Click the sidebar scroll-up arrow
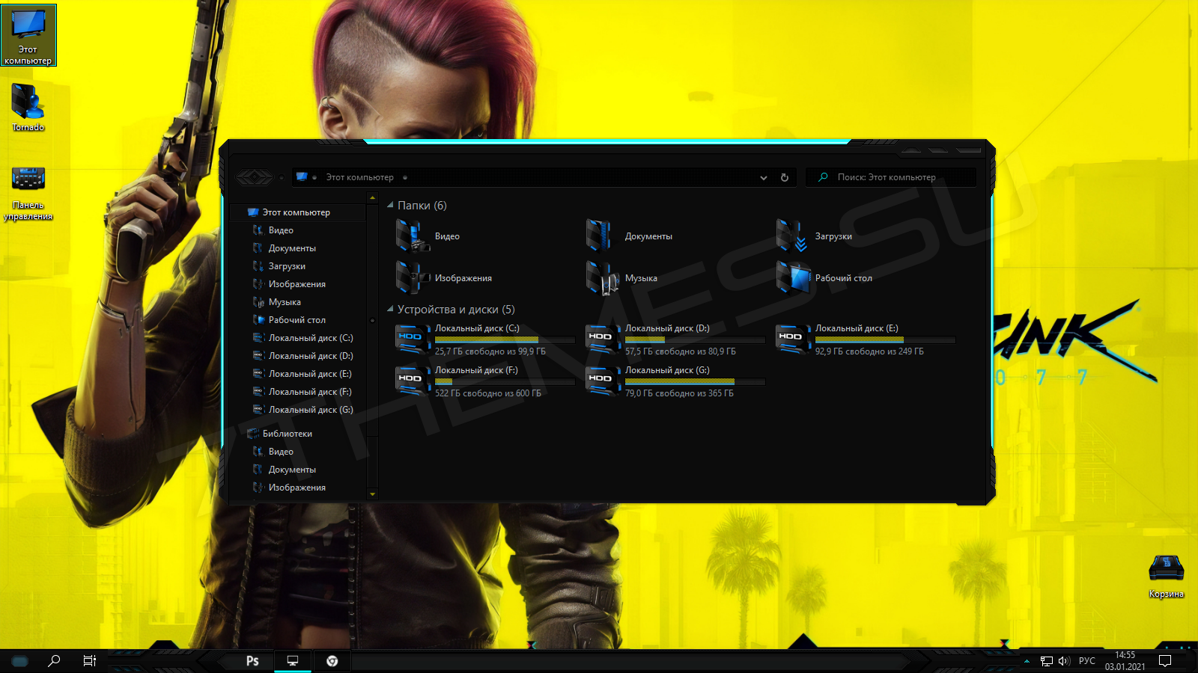1198x673 pixels. [372, 197]
